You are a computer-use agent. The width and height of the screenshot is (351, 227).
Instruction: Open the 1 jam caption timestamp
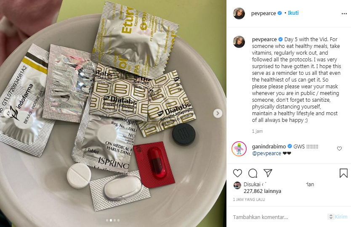(258, 131)
